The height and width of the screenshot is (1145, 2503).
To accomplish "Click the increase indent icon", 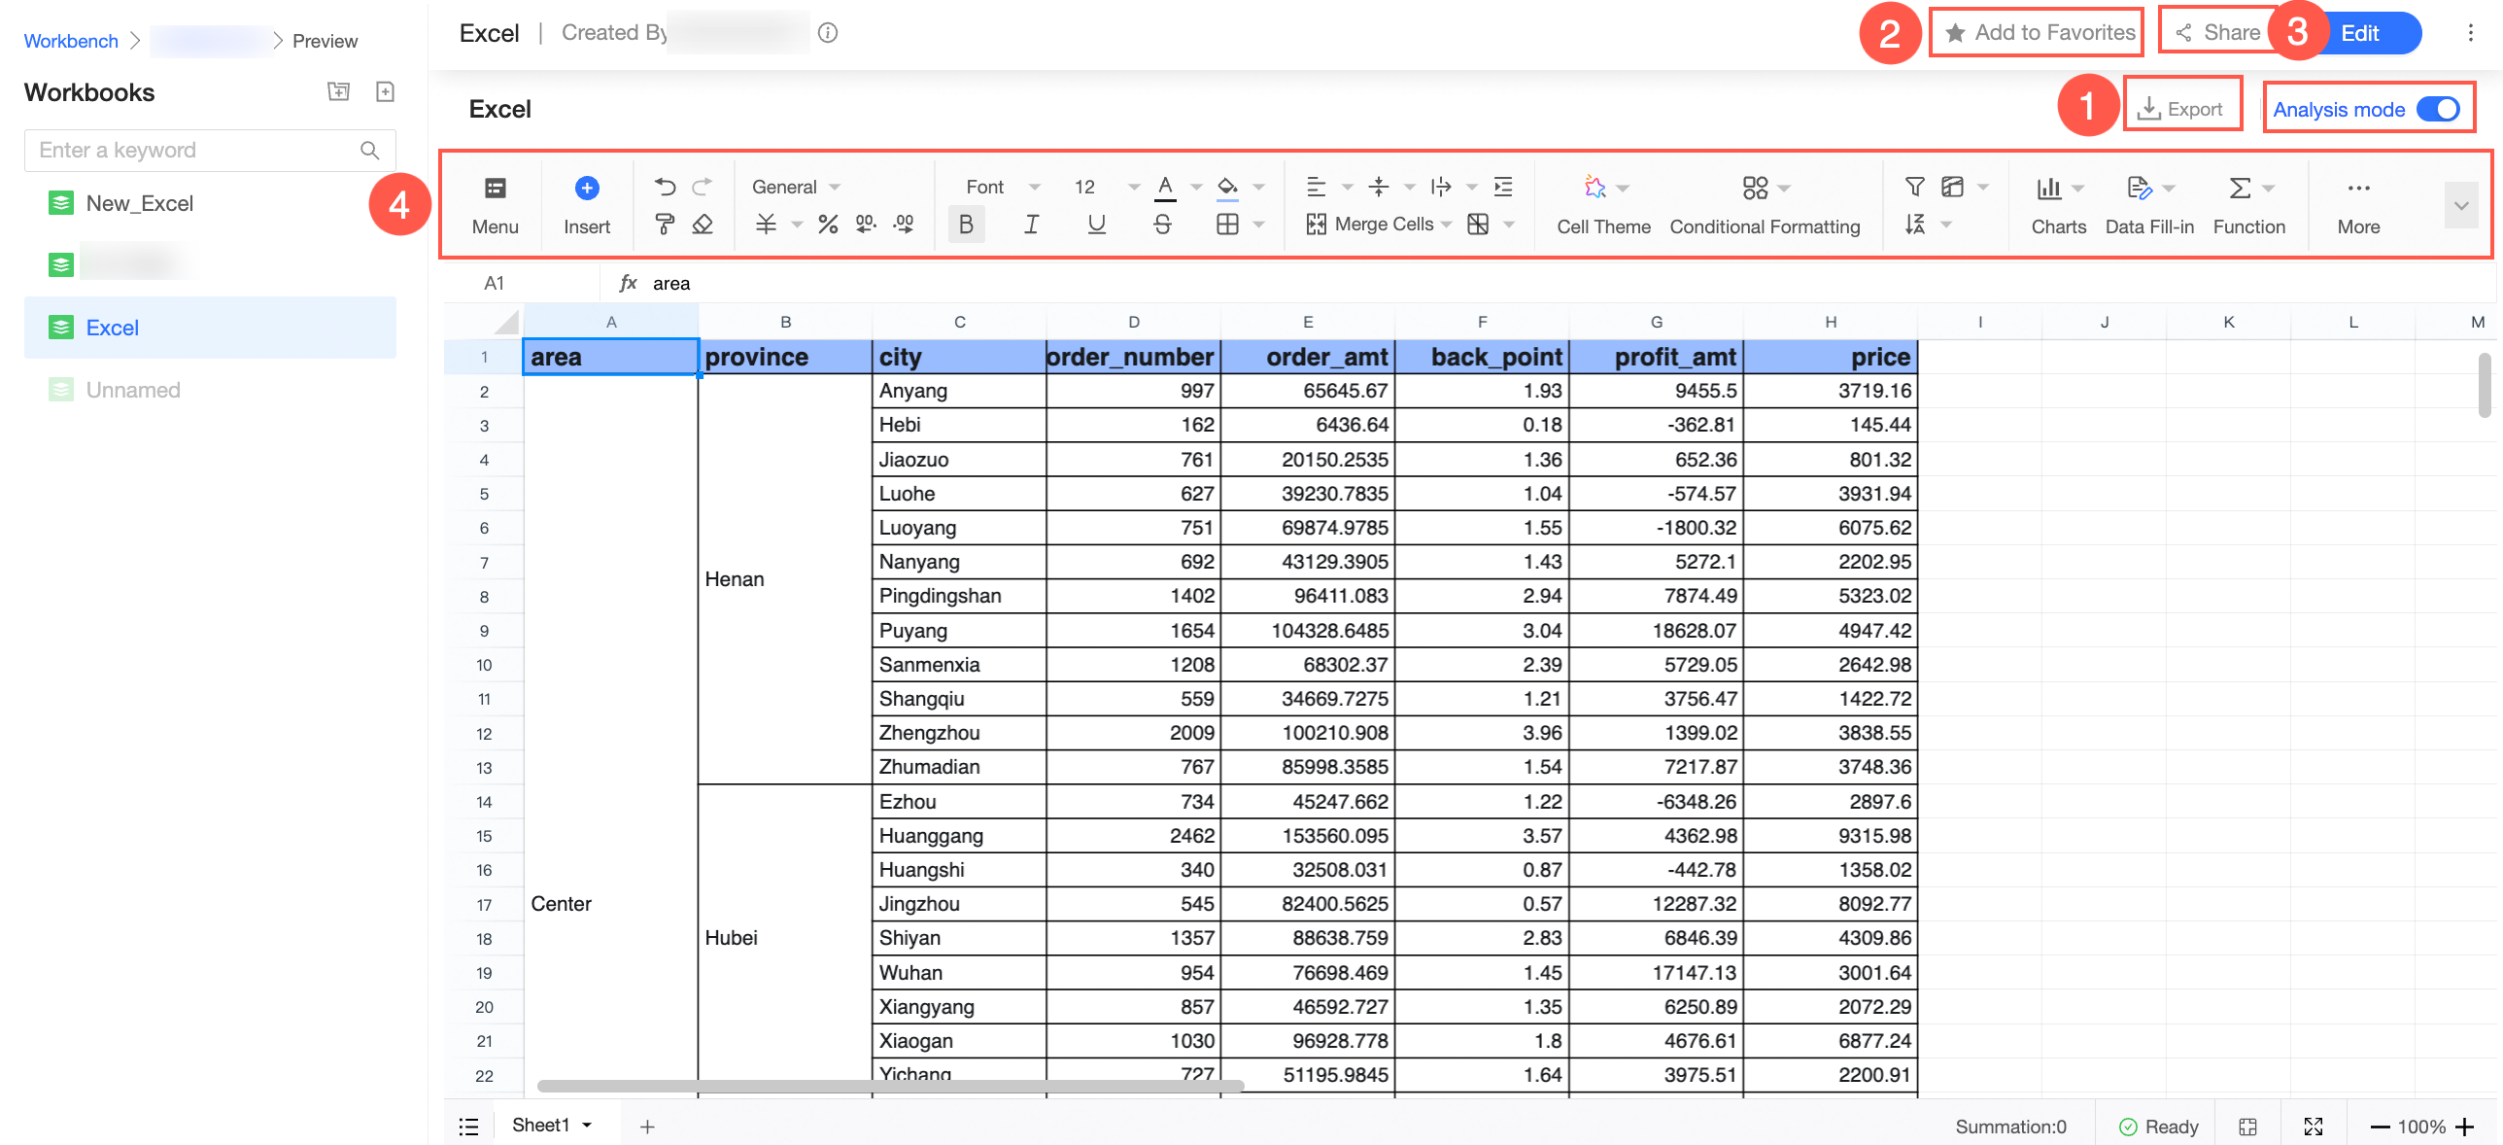I will (1503, 187).
